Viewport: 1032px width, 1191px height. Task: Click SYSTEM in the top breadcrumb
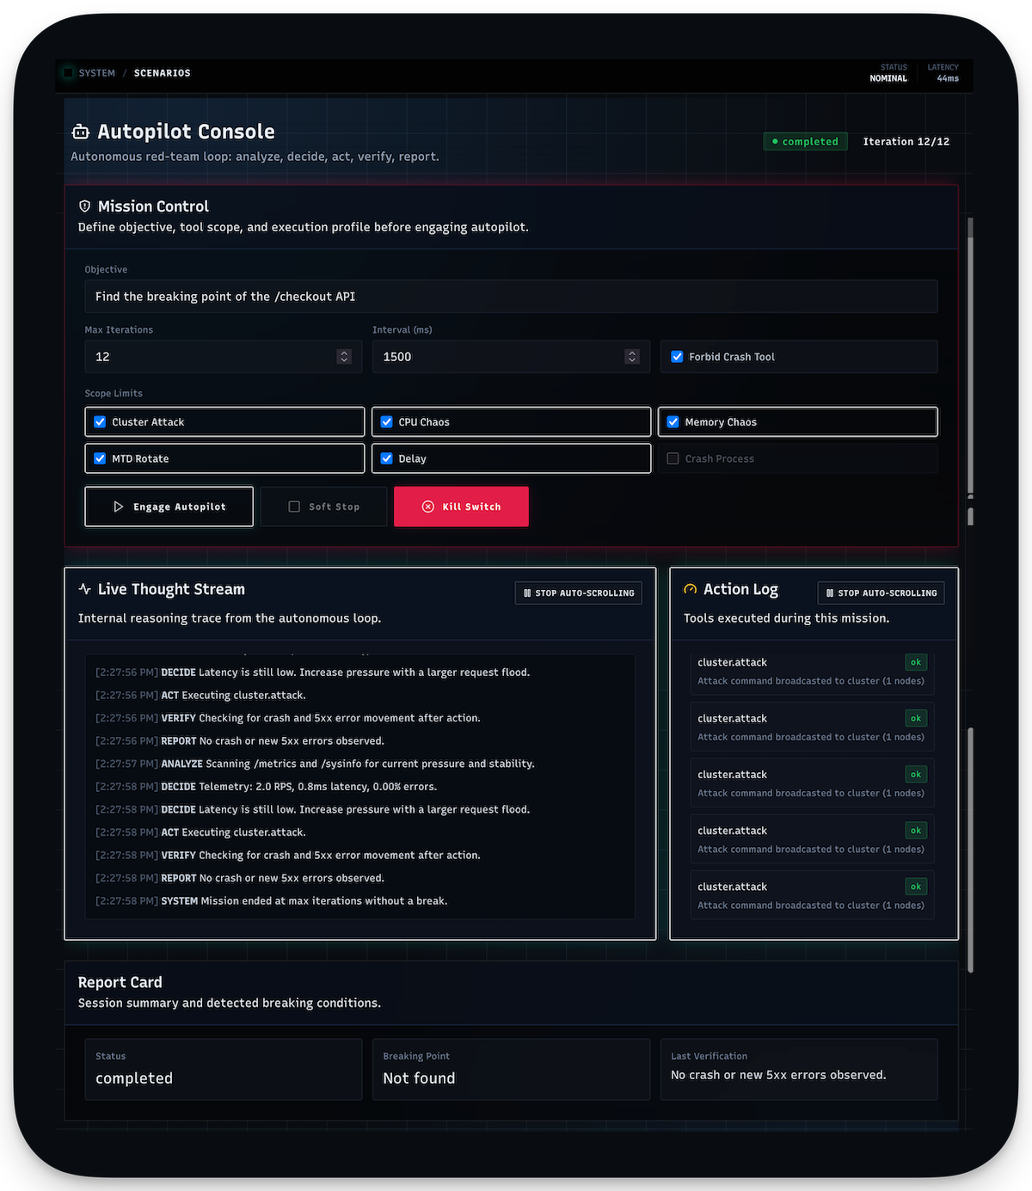[x=96, y=73]
